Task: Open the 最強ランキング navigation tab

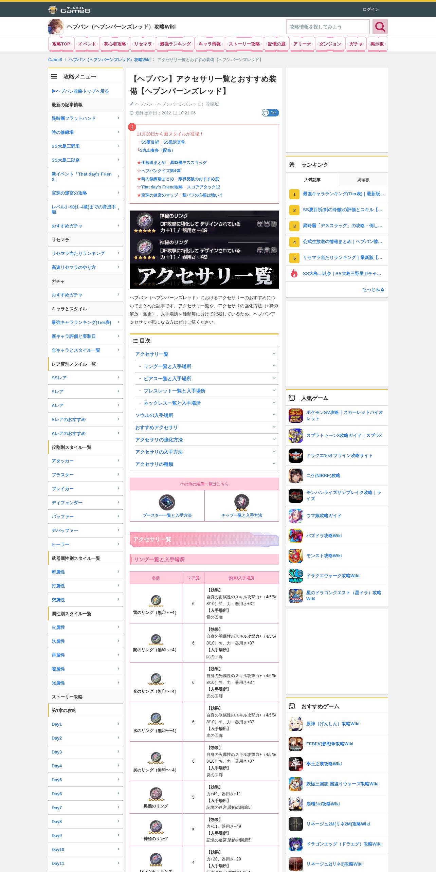Action: (x=175, y=44)
